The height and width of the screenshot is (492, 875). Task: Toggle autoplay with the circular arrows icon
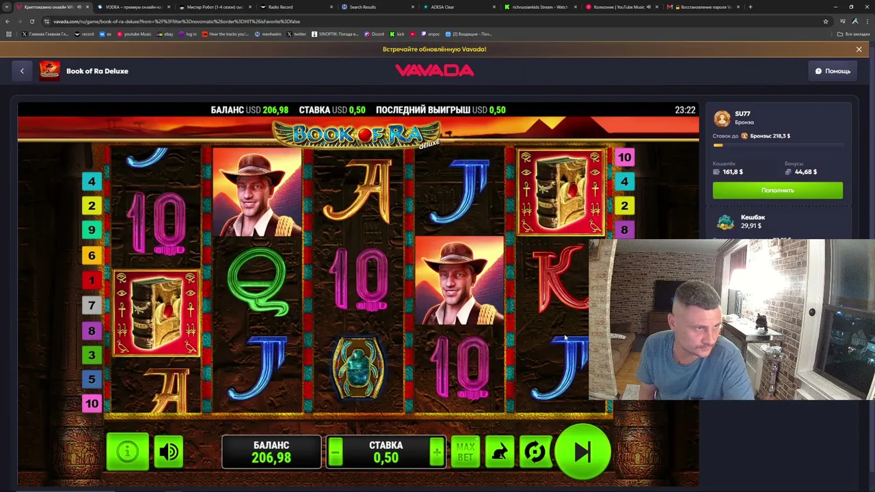coord(535,452)
